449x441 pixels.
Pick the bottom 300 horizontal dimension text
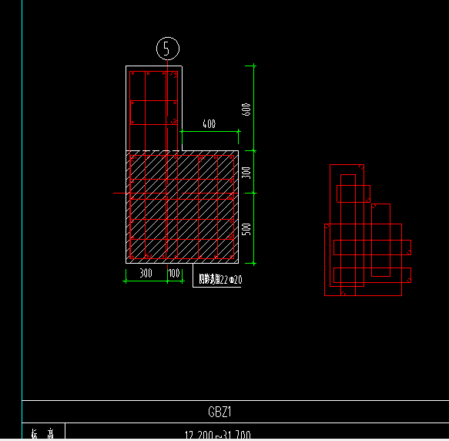tap(146, 273)
